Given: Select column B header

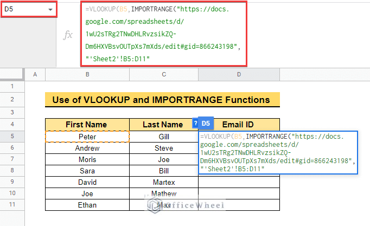Looking at the screenshot, I should [x=87, y=74].
